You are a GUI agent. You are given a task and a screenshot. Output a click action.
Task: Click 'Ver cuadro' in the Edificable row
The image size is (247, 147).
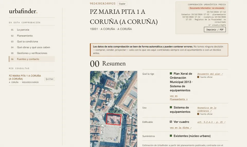181,122
